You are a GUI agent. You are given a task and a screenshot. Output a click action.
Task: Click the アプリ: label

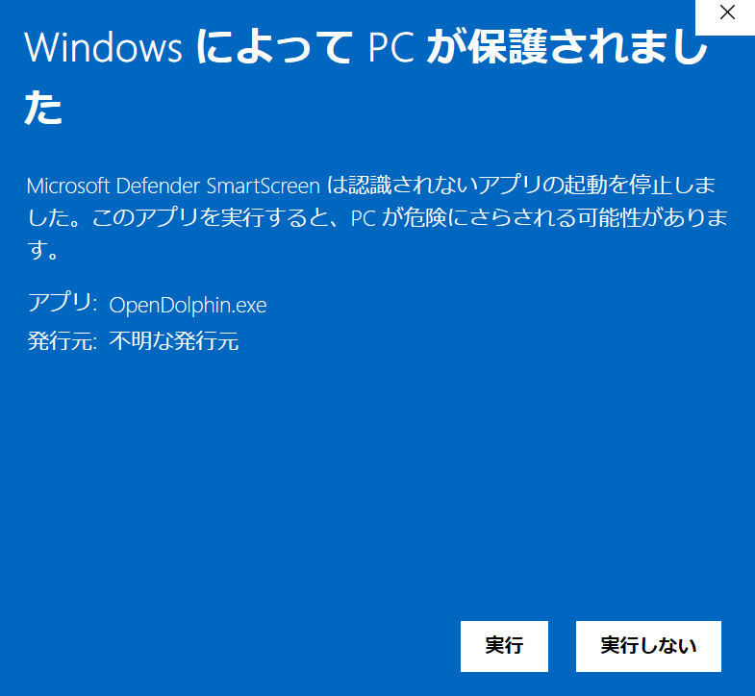click(x=63, y=303)
